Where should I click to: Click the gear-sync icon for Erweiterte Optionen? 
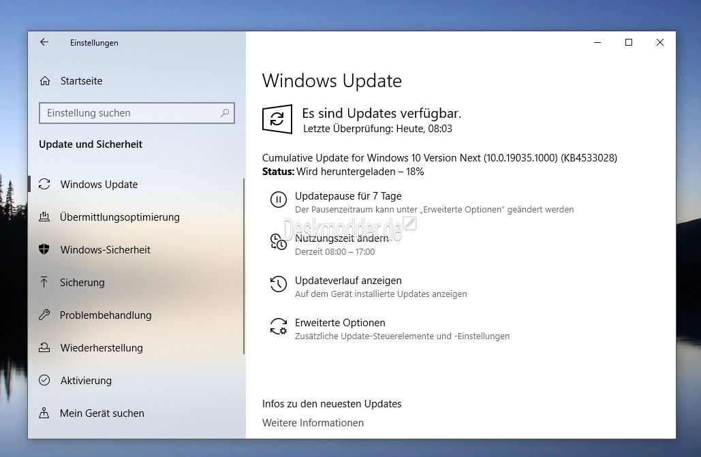279,326
